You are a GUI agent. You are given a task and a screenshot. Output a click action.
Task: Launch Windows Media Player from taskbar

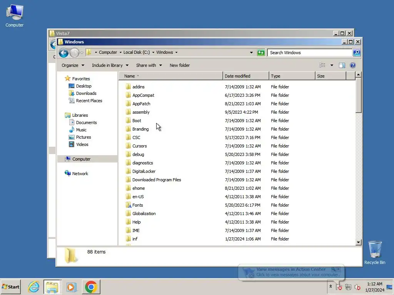71,287
